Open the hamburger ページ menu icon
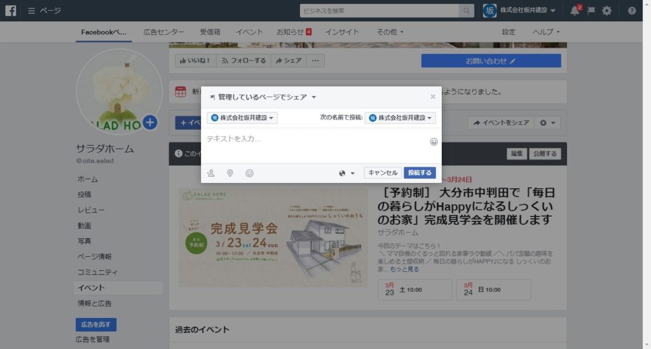Image resolution: width=651 pixels, height=349 pixels. [x=31, y=10]
